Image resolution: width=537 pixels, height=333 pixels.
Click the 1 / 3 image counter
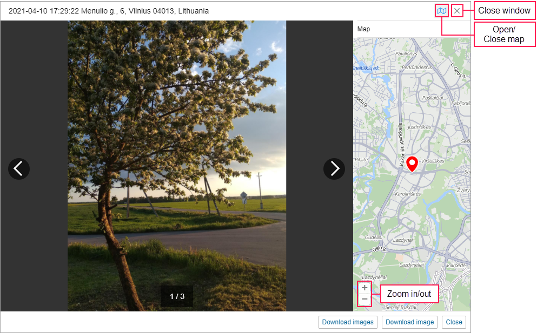(177, 296)
